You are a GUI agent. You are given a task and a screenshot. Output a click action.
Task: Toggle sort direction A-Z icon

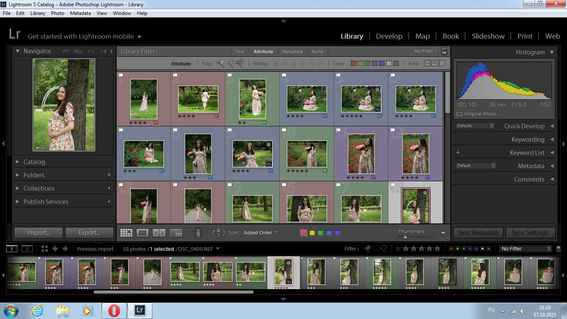click(218, 233)
